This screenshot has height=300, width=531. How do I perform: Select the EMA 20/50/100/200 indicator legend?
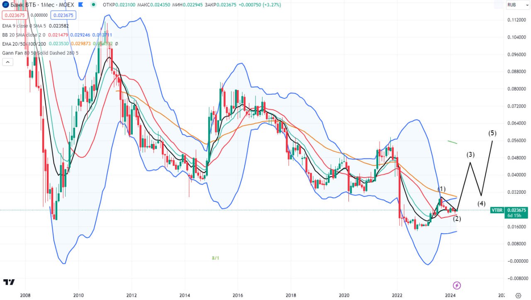pos(24,44)
